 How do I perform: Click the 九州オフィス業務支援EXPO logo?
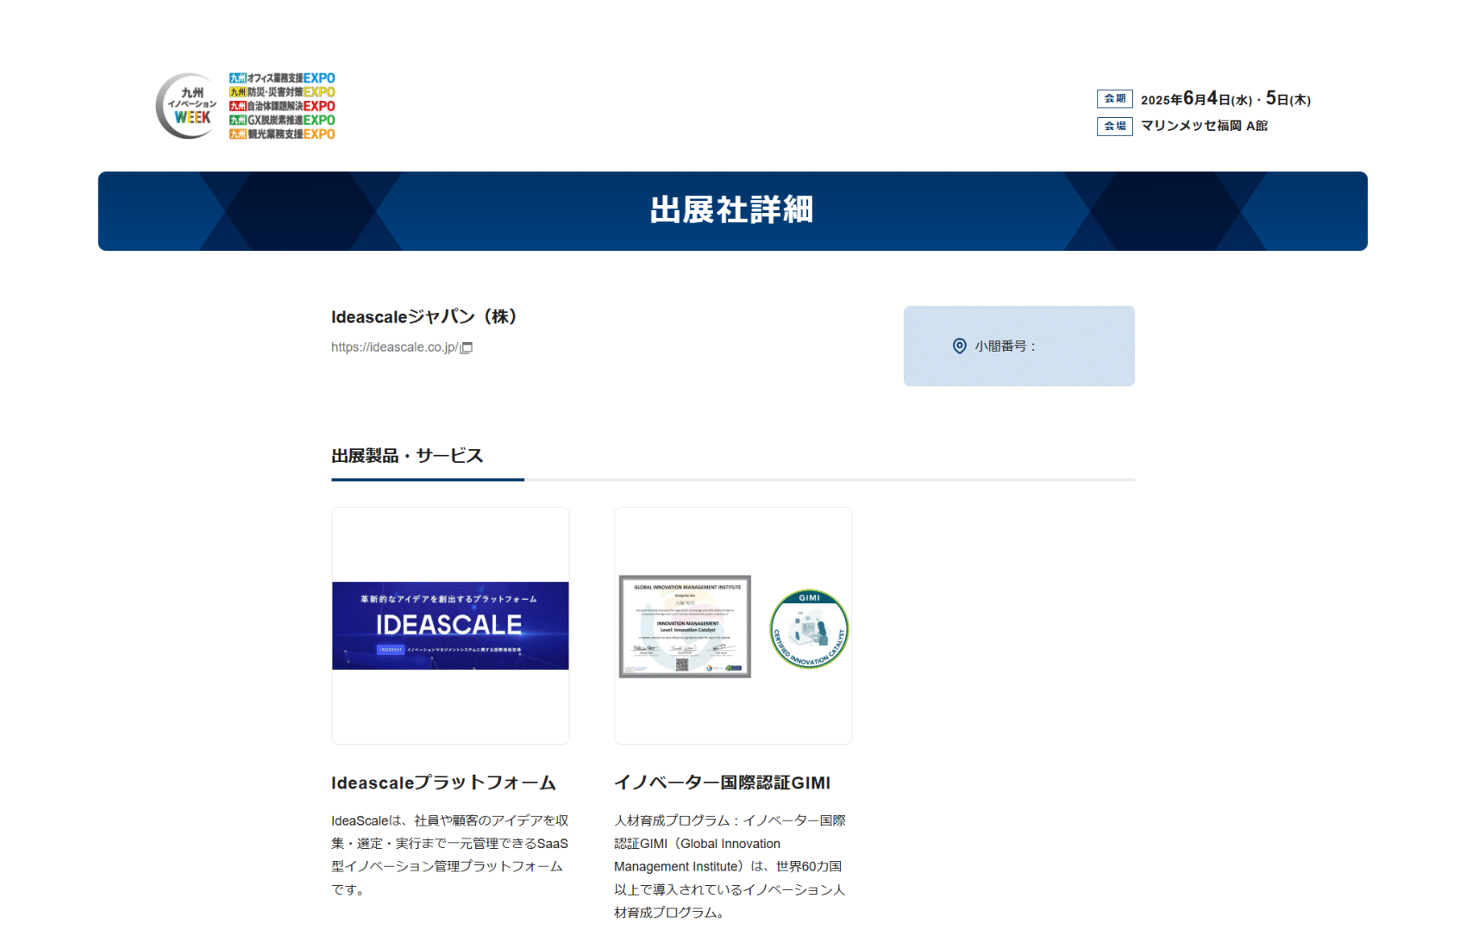282,78
